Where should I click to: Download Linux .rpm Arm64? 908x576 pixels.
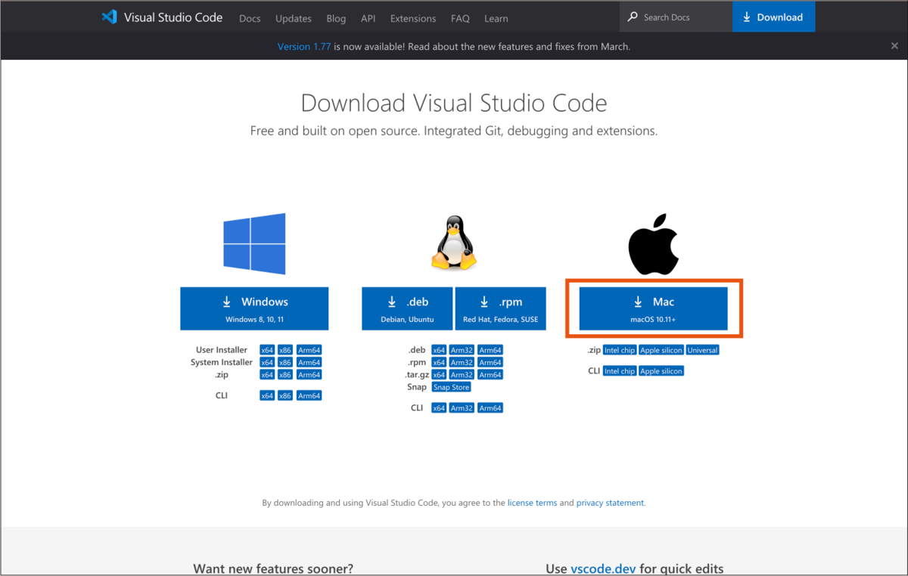coord(490,363)
